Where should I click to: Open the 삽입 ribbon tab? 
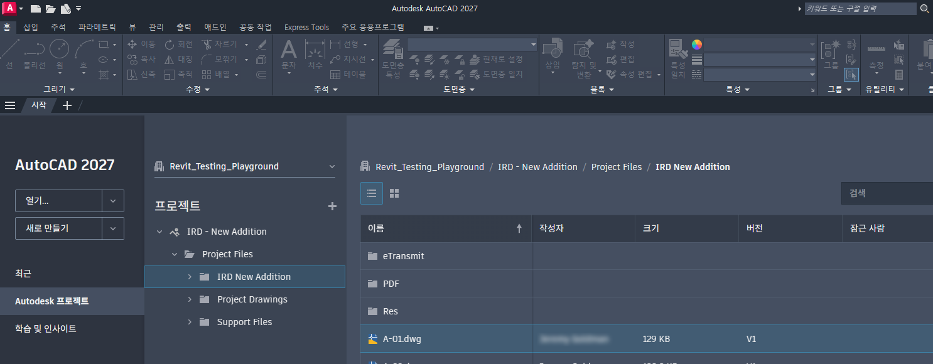point(31,27)
